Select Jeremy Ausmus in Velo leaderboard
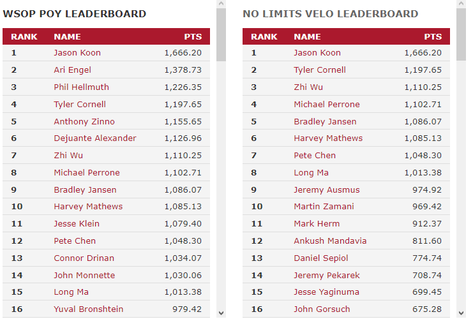 tap(327, 190)
